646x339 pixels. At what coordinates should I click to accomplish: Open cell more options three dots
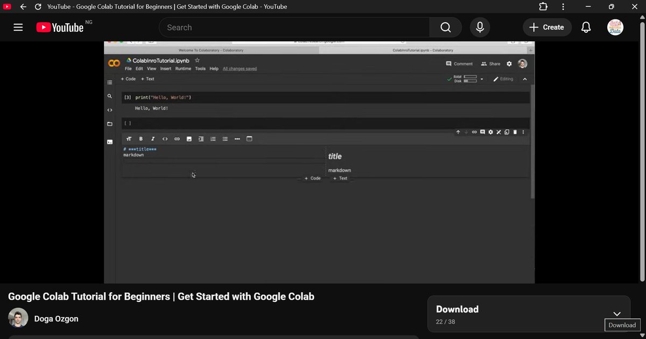(523, 132)
